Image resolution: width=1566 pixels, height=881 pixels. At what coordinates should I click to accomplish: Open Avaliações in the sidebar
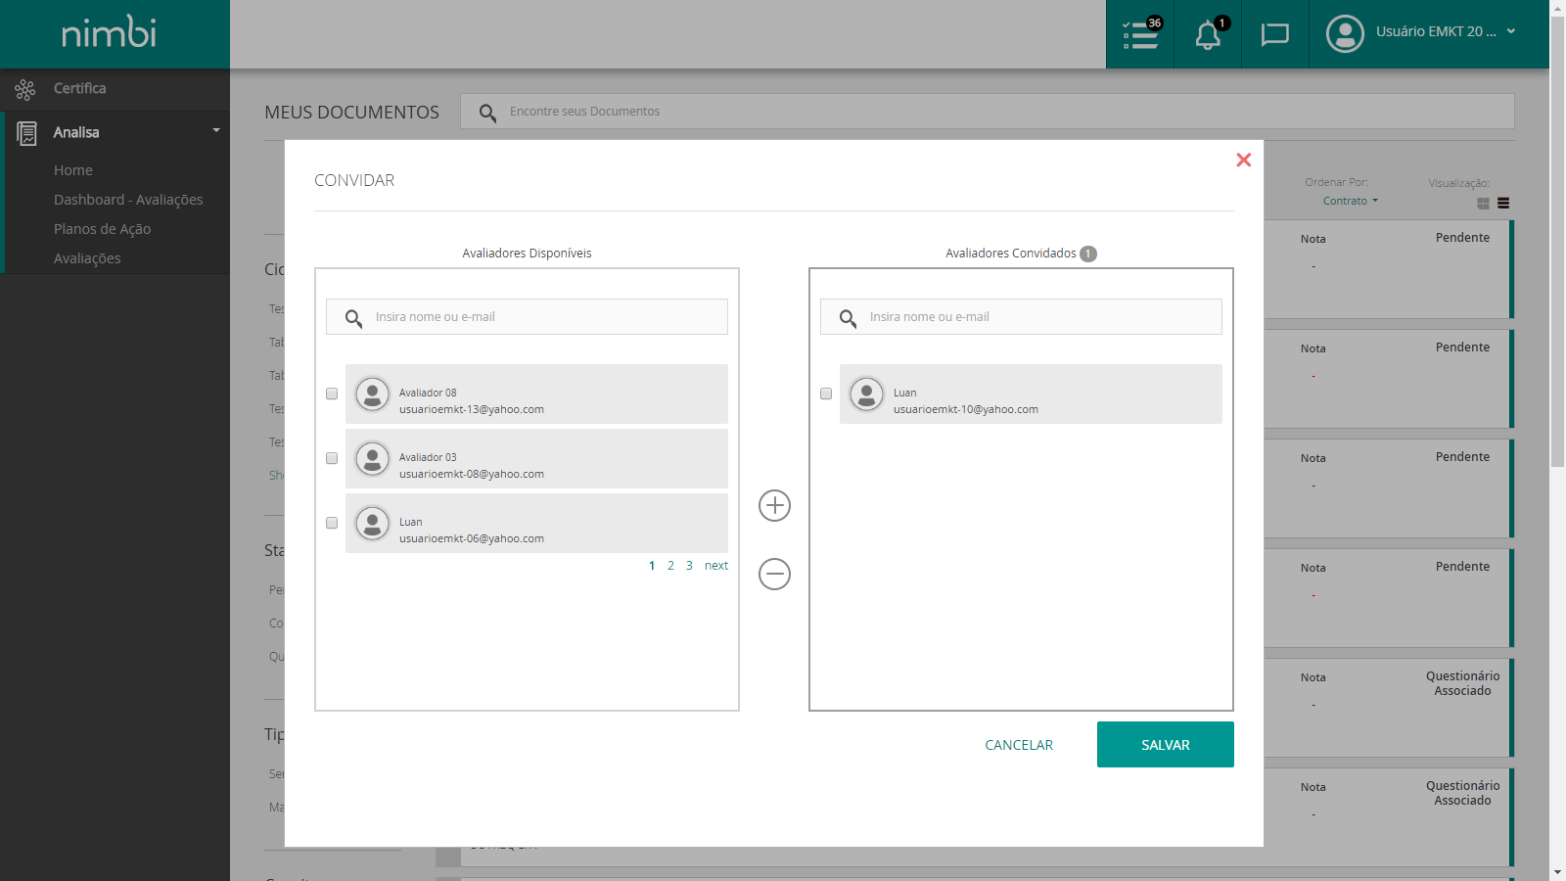click(87, 258)
